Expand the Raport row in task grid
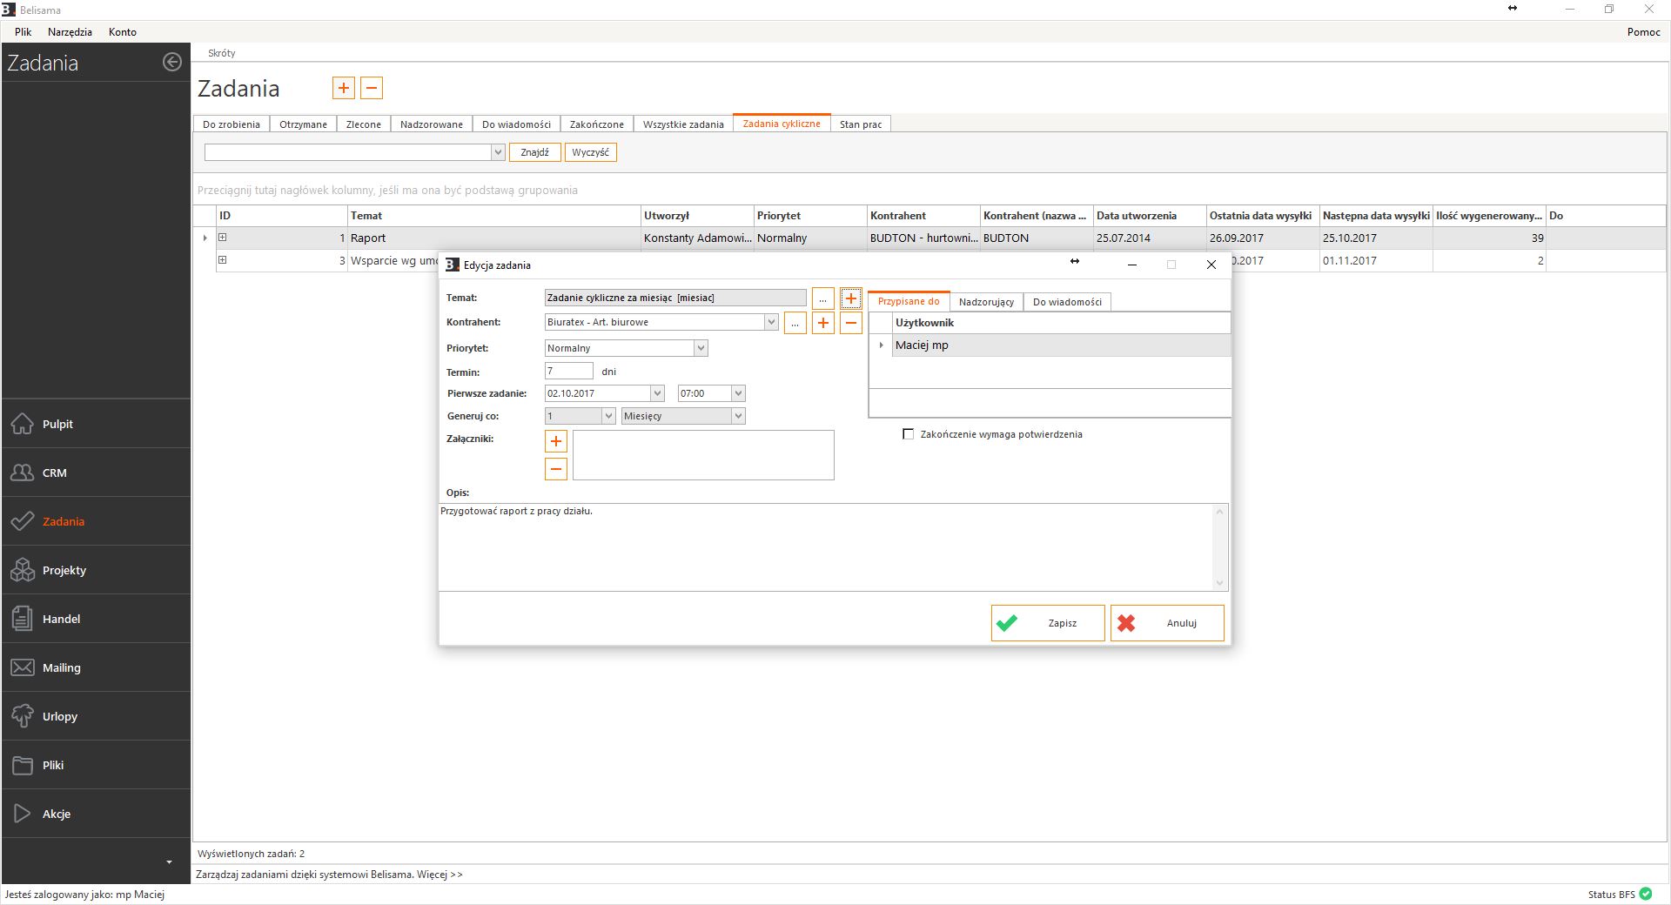The image size is (1671, 905). point(223,238)
